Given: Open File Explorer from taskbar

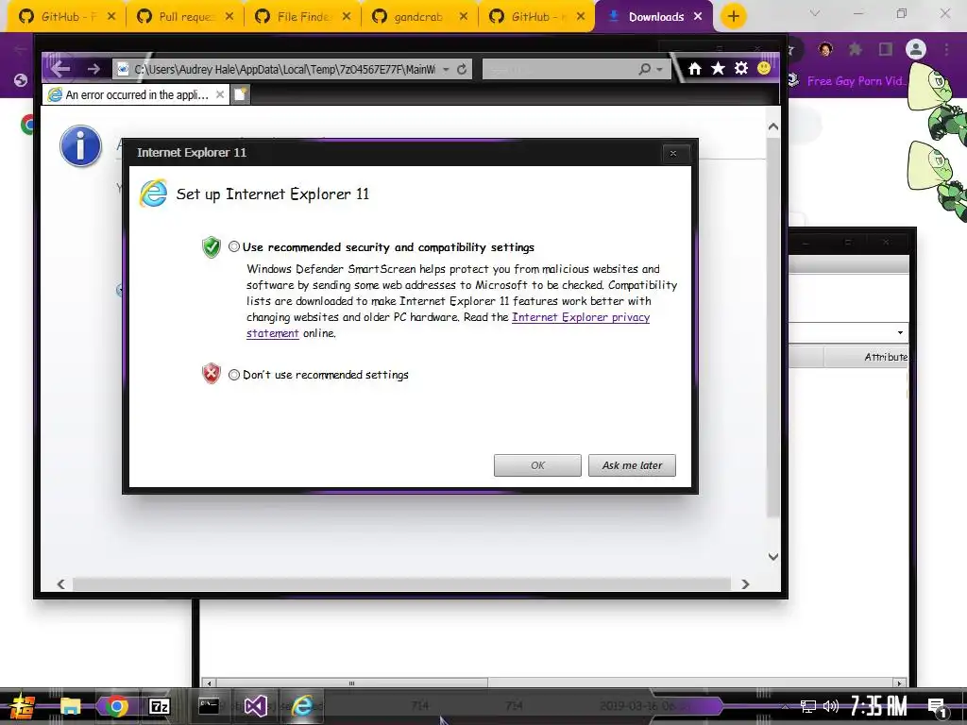Looking at the screenshot, I should coord(70,706).
